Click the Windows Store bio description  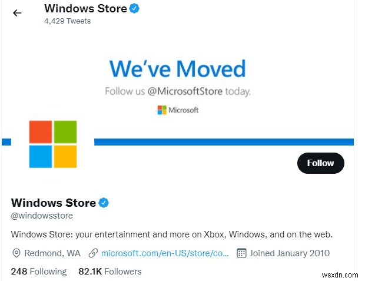pos(172,234)
